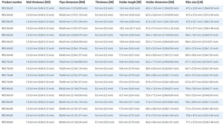The image size is (224, 124).
Task: Select product number RES 80x25
Action: [x=7, y=95]
